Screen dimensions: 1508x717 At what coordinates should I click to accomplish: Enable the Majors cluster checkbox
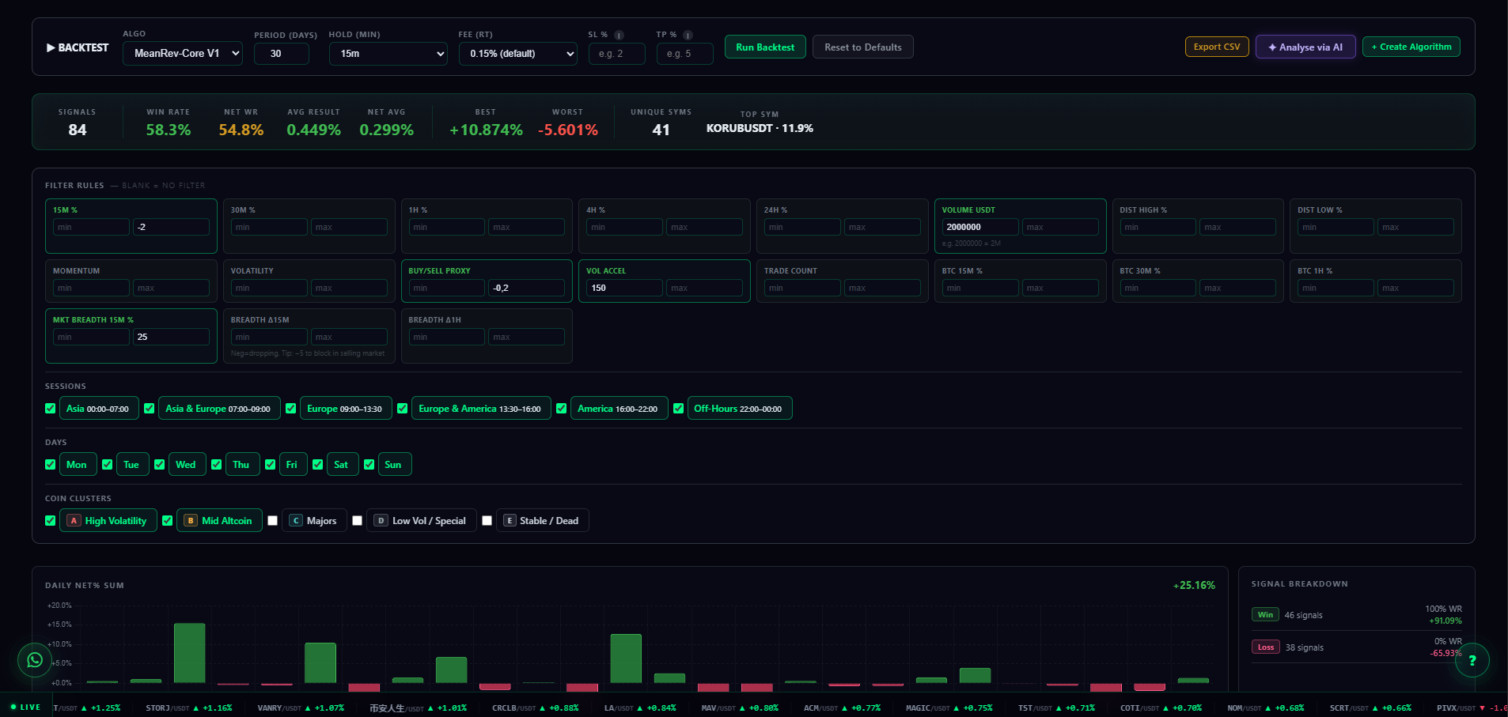tap(273, 521)
